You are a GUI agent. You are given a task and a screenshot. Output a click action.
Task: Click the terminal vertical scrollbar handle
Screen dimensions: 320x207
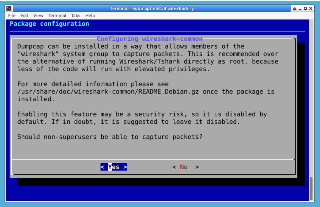coord(311,189)
